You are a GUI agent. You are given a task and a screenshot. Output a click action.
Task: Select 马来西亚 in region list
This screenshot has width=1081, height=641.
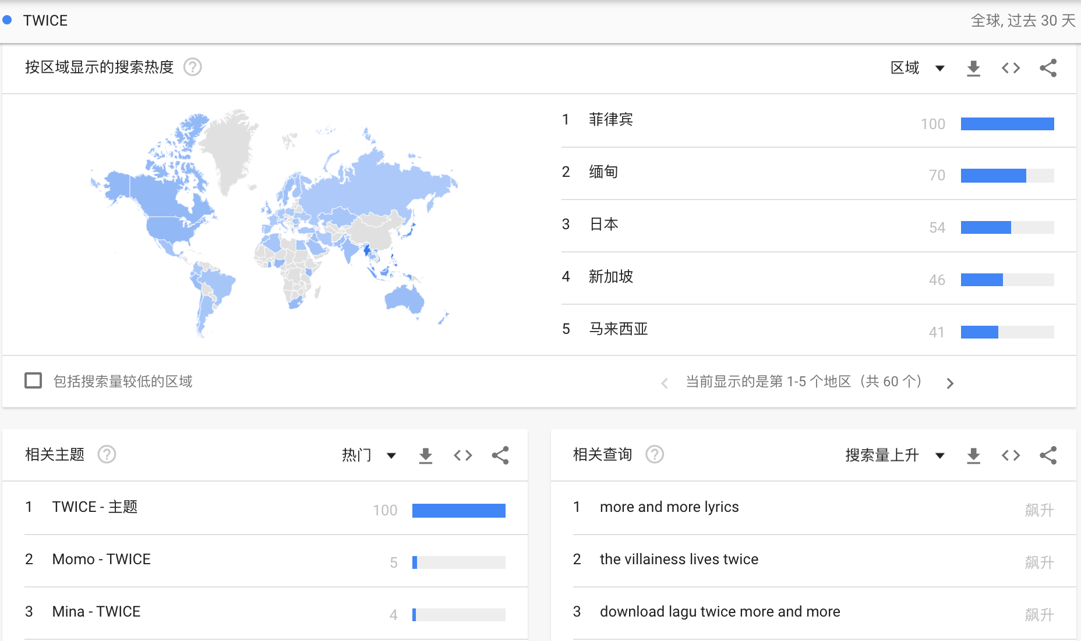tap(618, 329)
